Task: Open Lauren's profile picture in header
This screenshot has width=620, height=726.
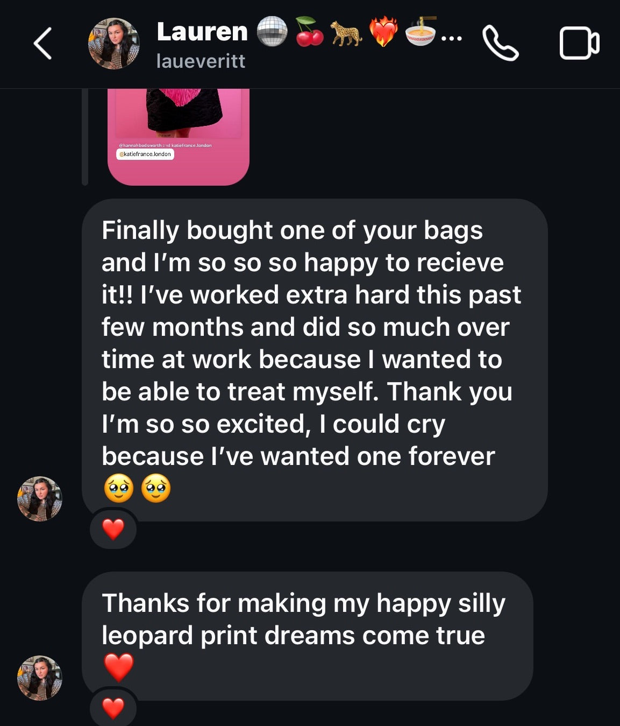Action: coord(114,44)
